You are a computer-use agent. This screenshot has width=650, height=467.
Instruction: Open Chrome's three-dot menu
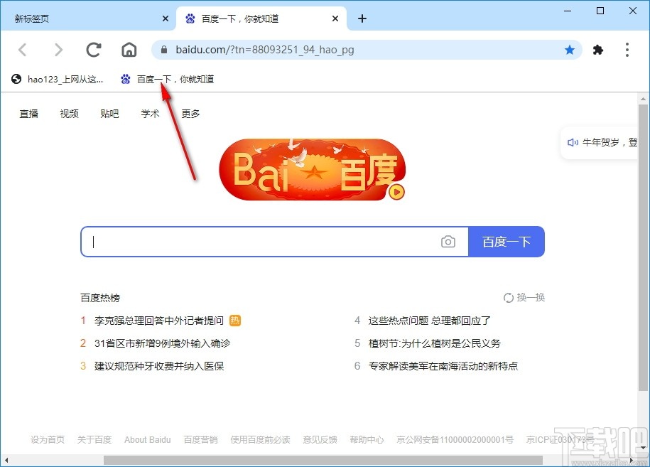627,50
